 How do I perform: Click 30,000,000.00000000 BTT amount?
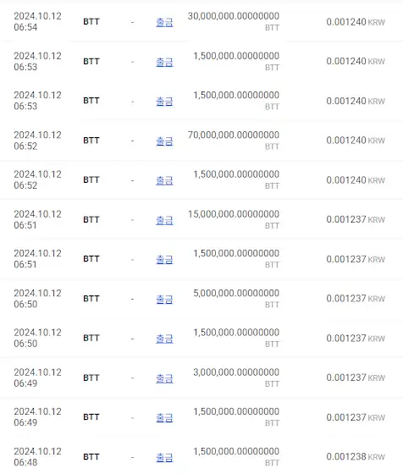234,21
